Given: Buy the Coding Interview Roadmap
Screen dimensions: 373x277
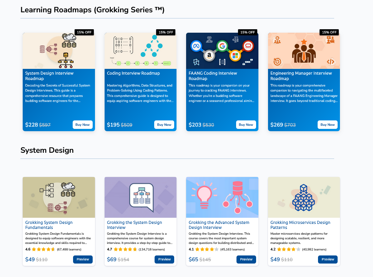Looking at the screenshot, I should point(164,125).
